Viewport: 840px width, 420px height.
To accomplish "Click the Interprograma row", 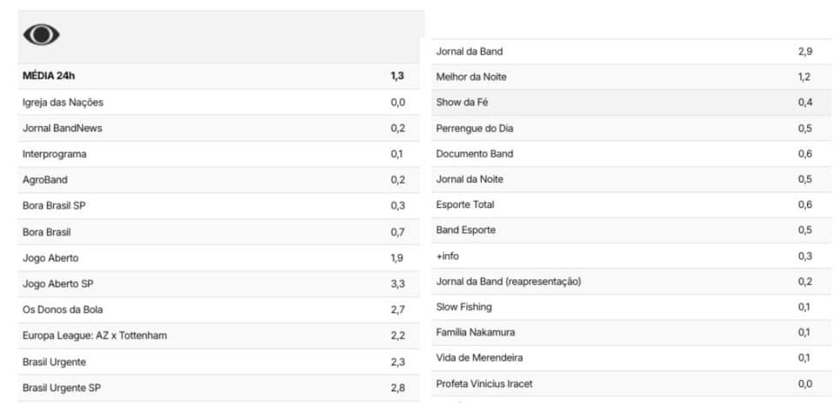I will (x=219, y=154).
